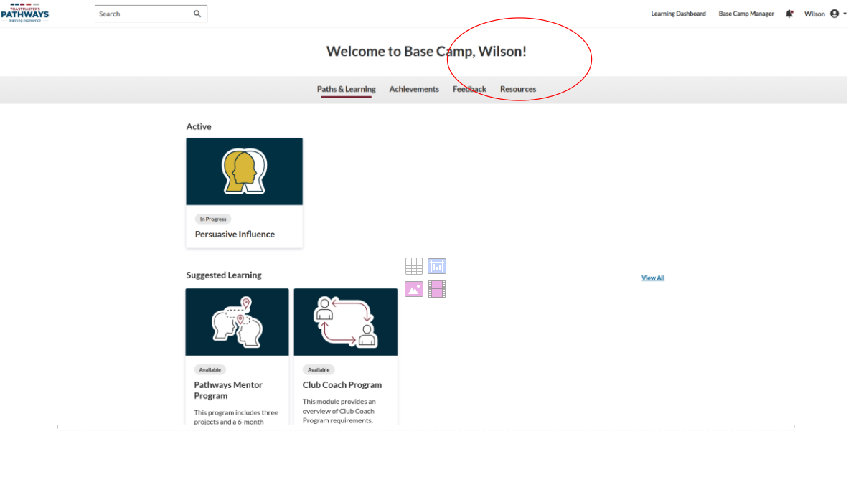Select the Paths & Learning tab
This screenshot has height=477, width=851.
tap(346, 89)
